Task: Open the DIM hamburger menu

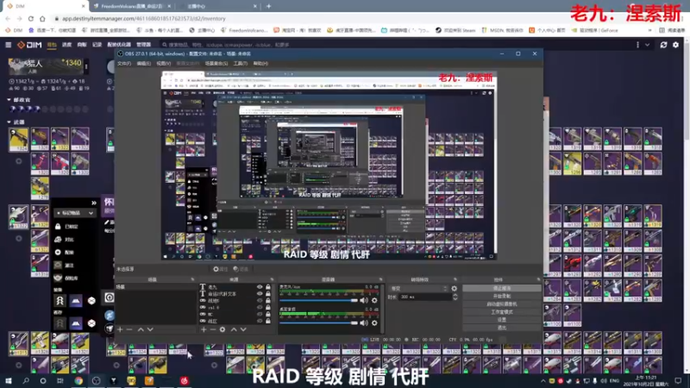Action: coord(9,45)
